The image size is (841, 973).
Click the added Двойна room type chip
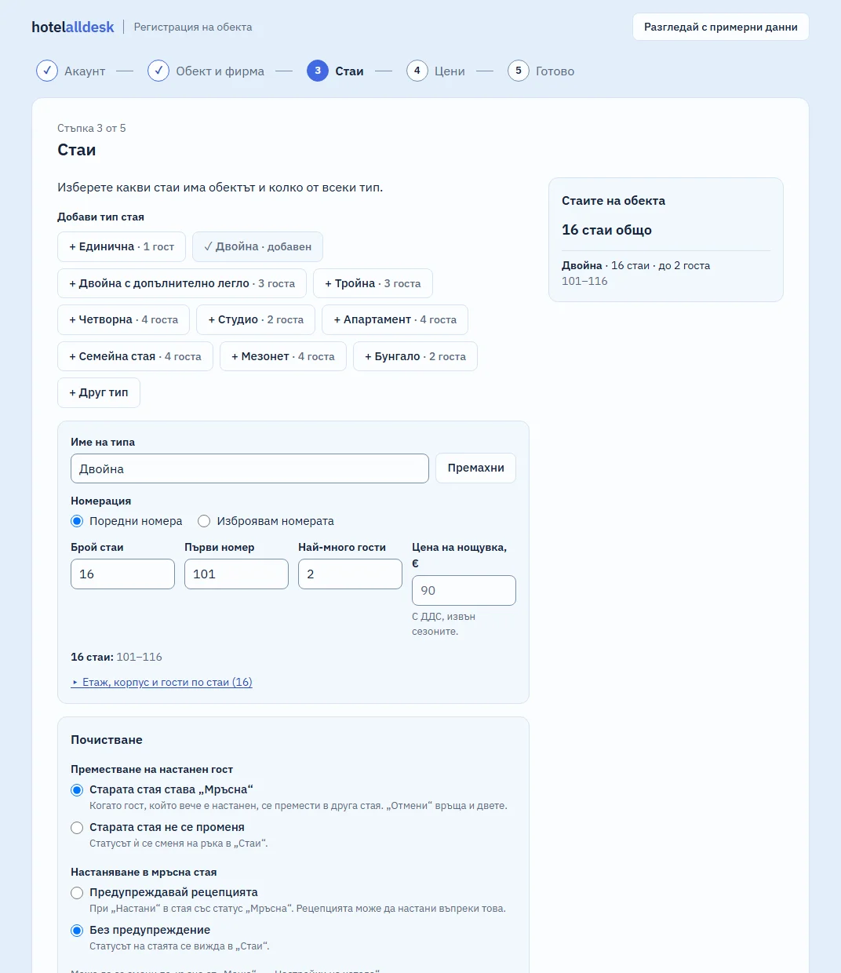[x=257, y=246]
